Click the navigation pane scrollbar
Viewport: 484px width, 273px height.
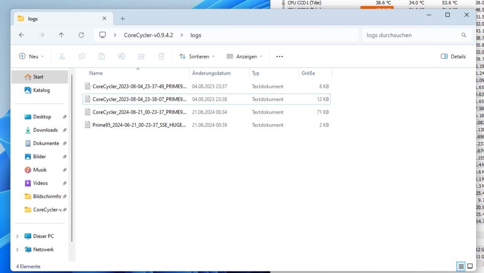(x=72, y=158)
